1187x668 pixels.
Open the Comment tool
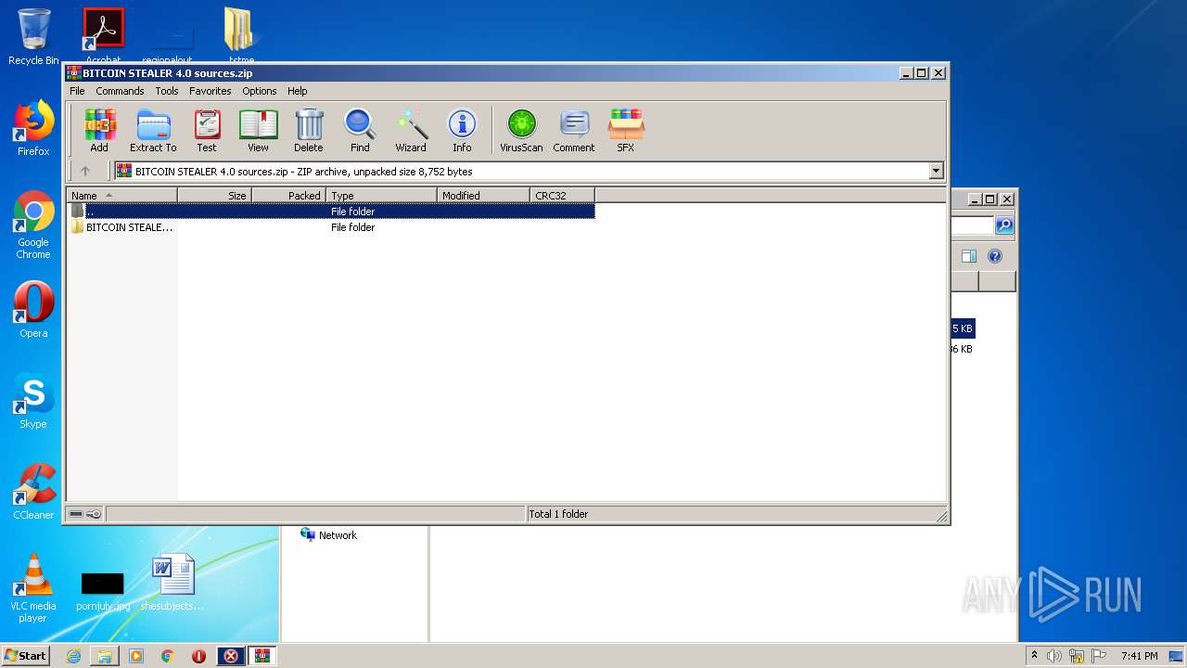(x=574, y=130)
